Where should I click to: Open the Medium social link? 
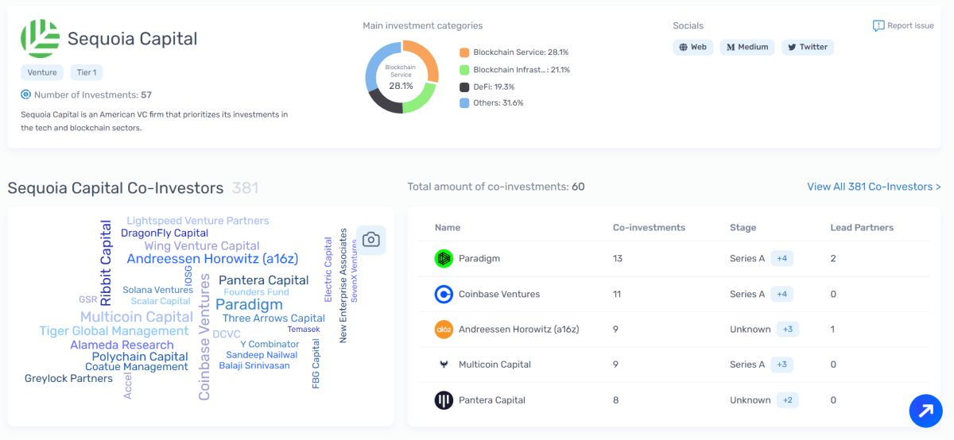pos(747,47)
